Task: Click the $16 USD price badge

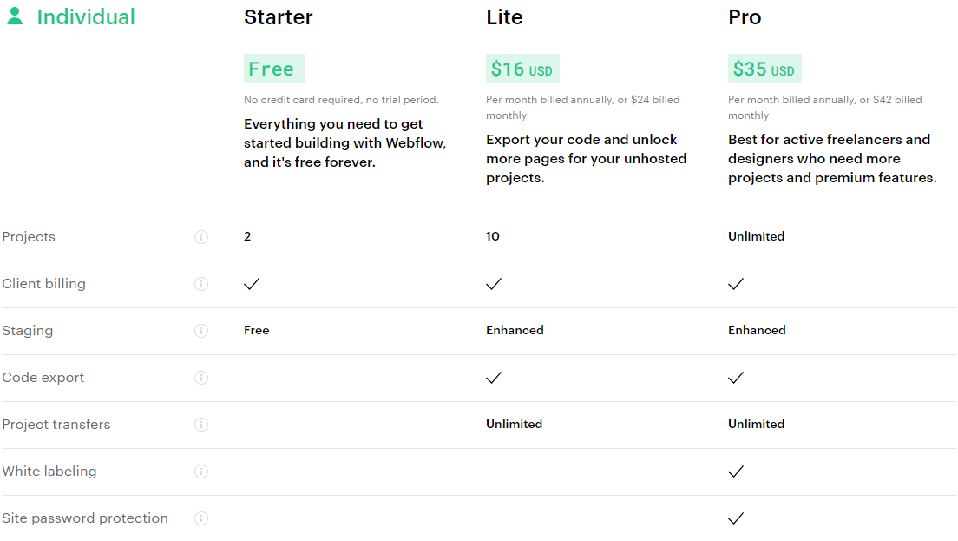Action: click(522, 69)
